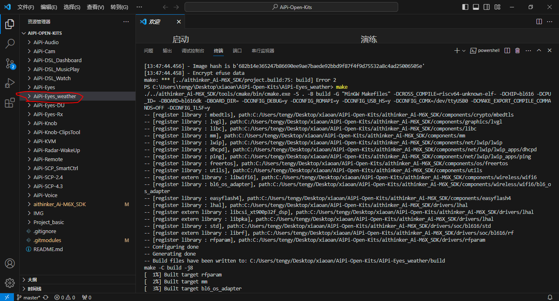Expand the AiPi-Eyes_weather folder
559x301 pixels.
click(x=78, y=96)
